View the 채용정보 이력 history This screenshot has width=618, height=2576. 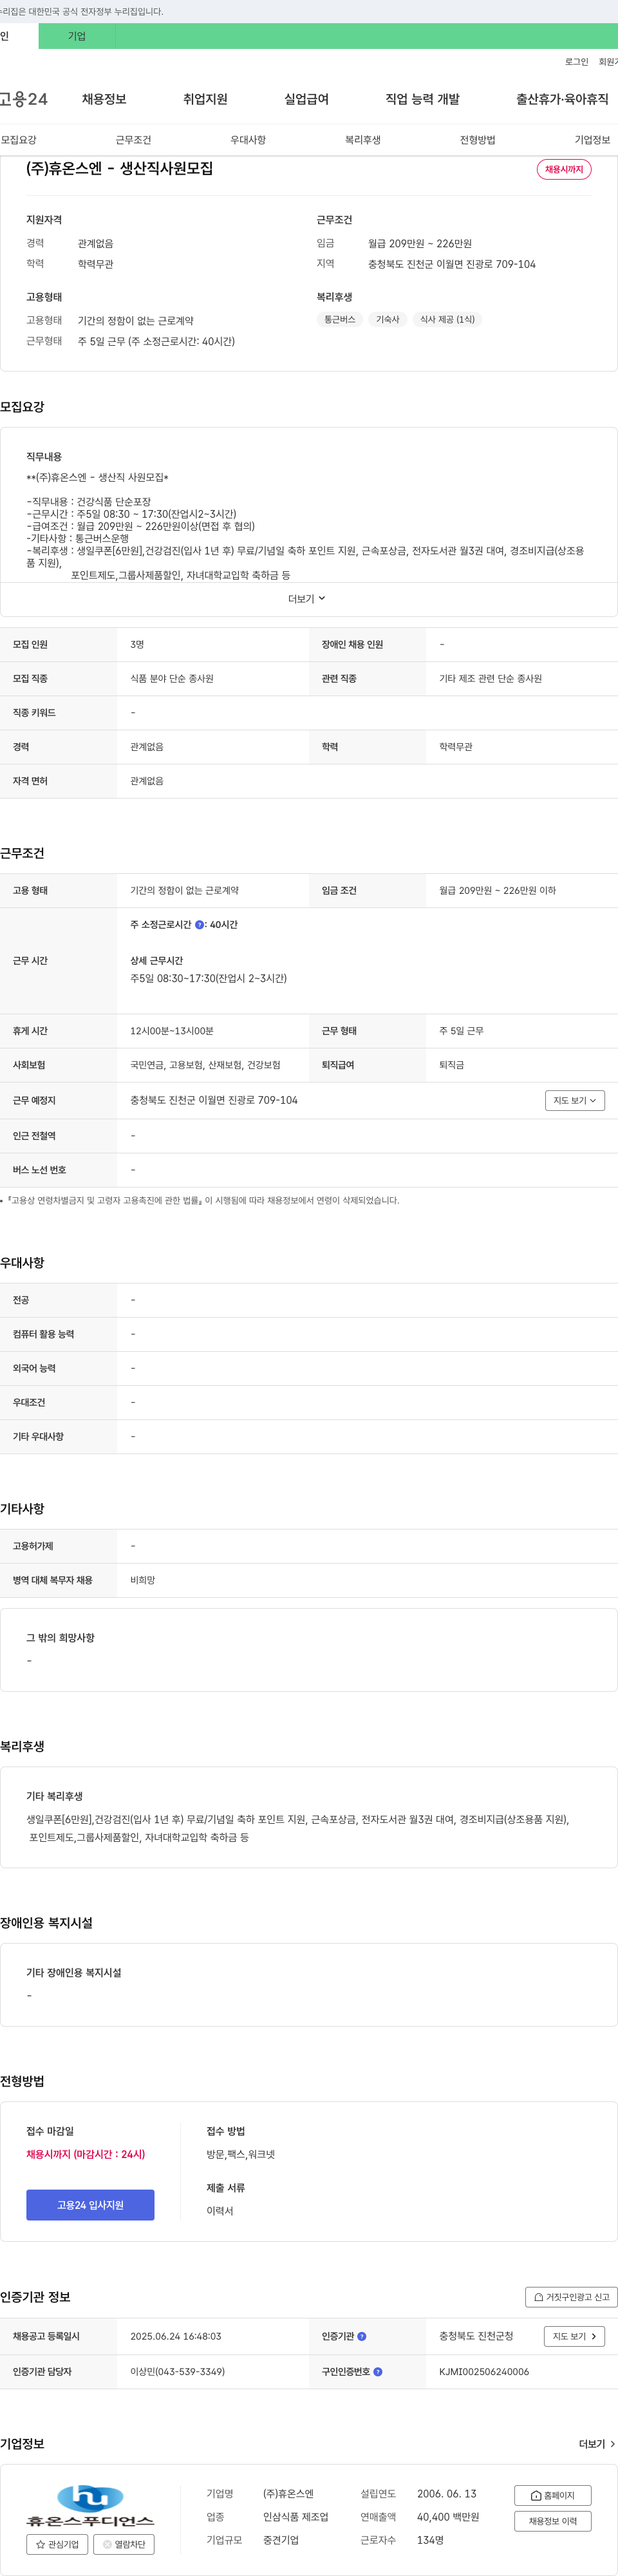coord(553,2521)
